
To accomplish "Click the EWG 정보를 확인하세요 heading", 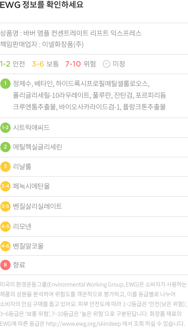I will [42, 5].
